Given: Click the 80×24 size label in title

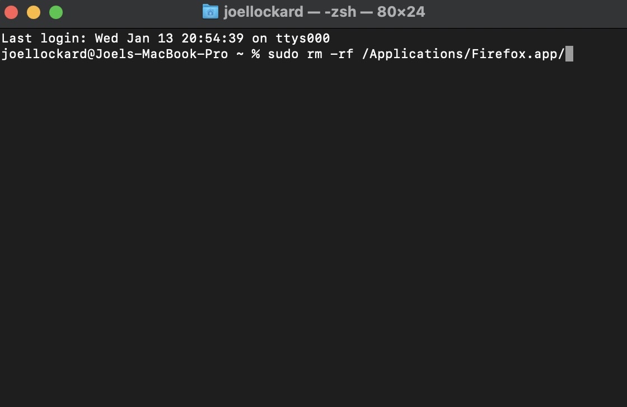Looking at the screenshot, I should 401,12.
